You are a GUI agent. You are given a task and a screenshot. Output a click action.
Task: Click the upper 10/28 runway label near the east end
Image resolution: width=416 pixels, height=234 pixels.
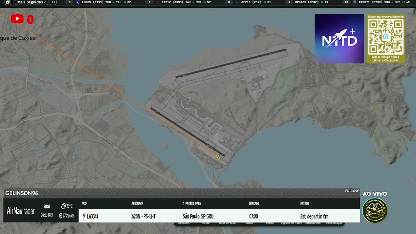268,54
